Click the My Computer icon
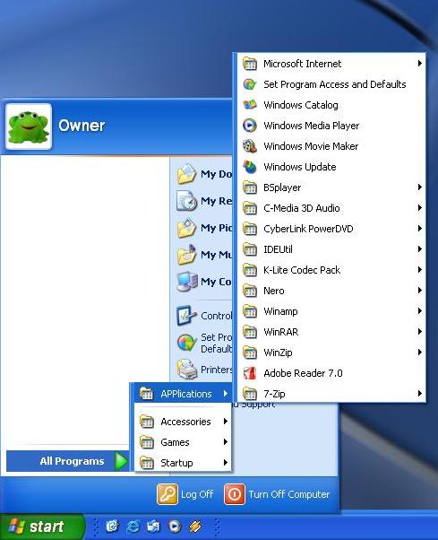 point(186,282)
